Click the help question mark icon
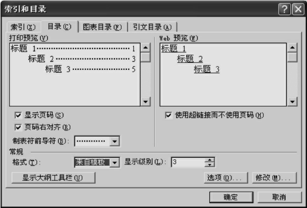 pyautogui.click(x=284, y=9)
